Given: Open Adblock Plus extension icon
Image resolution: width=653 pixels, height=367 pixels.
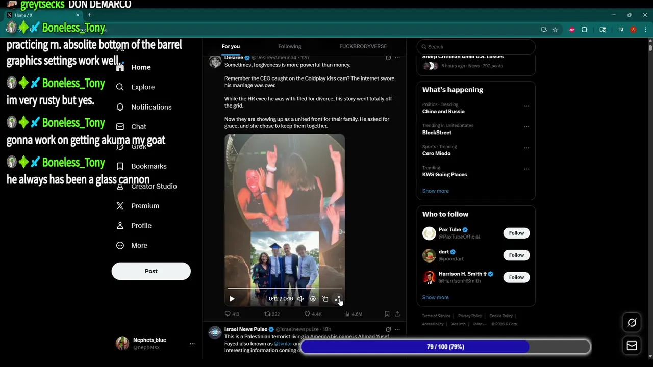Looking at the screenshot, I should click(572, 30).
